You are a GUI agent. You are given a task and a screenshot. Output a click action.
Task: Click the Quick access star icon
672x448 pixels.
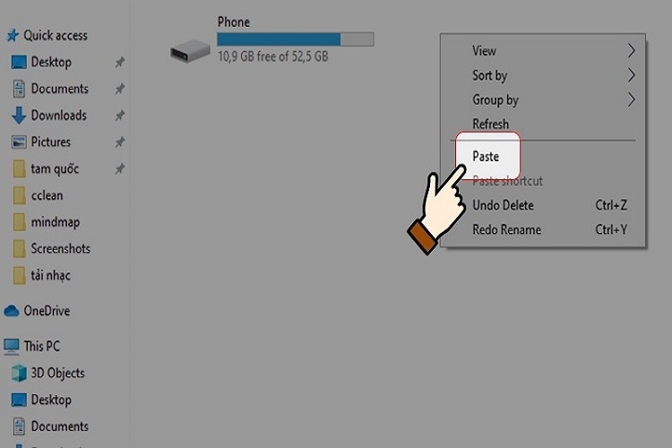coord(13,35)
